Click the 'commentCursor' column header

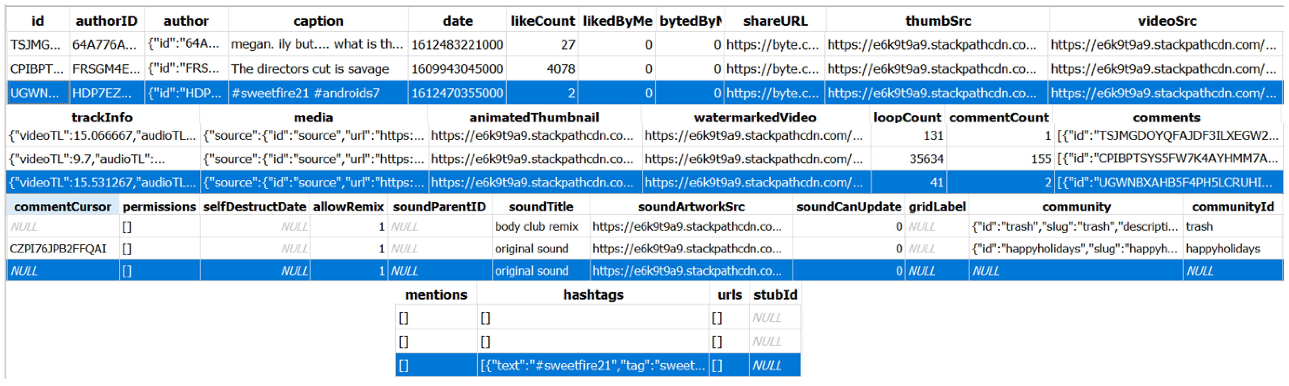point(62,207)
